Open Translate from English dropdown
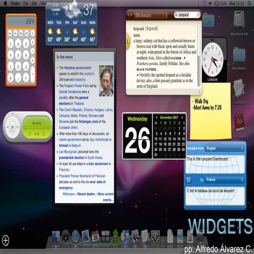 224,148
